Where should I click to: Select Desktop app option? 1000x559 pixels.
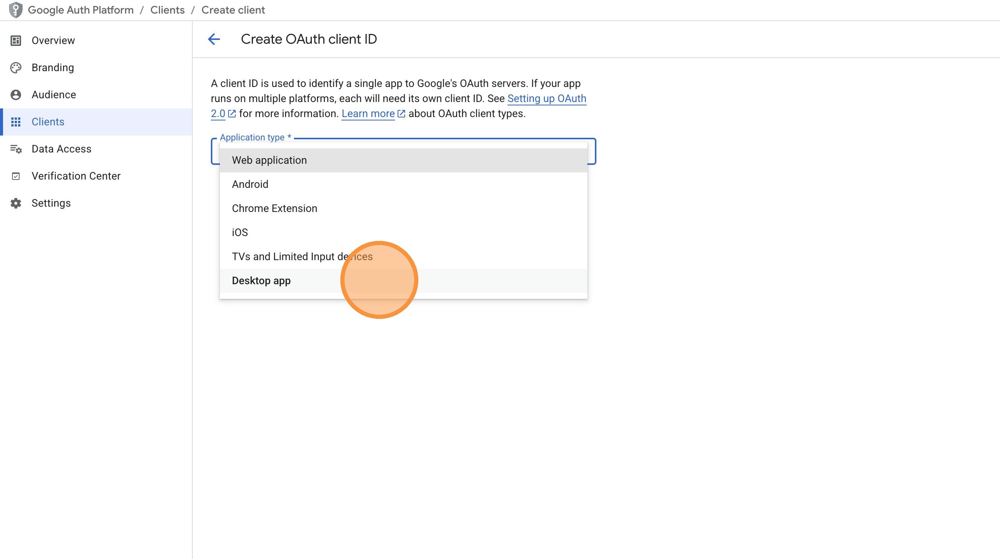[261, 280]
